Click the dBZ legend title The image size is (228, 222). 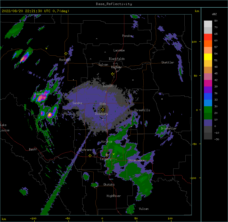click(214, 14)
